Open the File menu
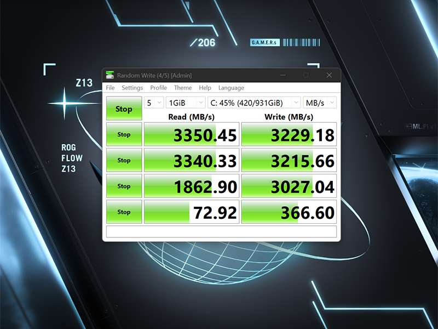Screen dimensions: 438x329 click(111, 88)
